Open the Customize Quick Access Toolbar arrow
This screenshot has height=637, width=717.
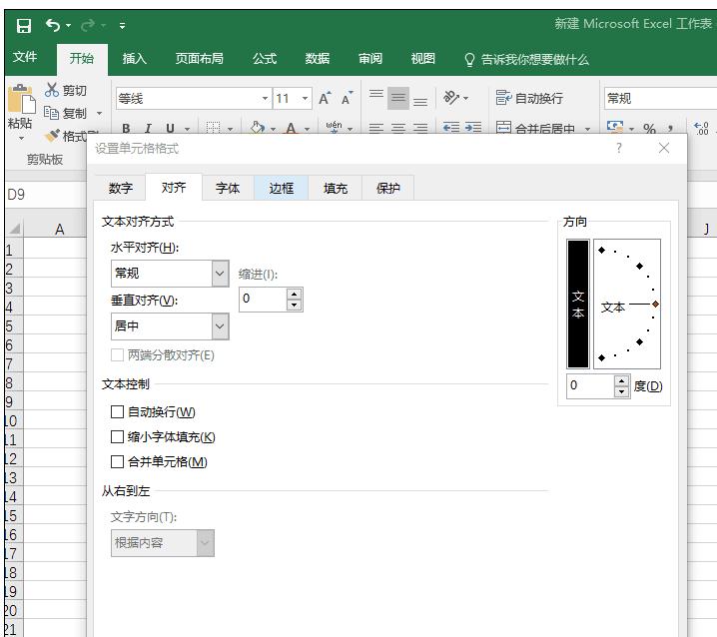(122, 26)
